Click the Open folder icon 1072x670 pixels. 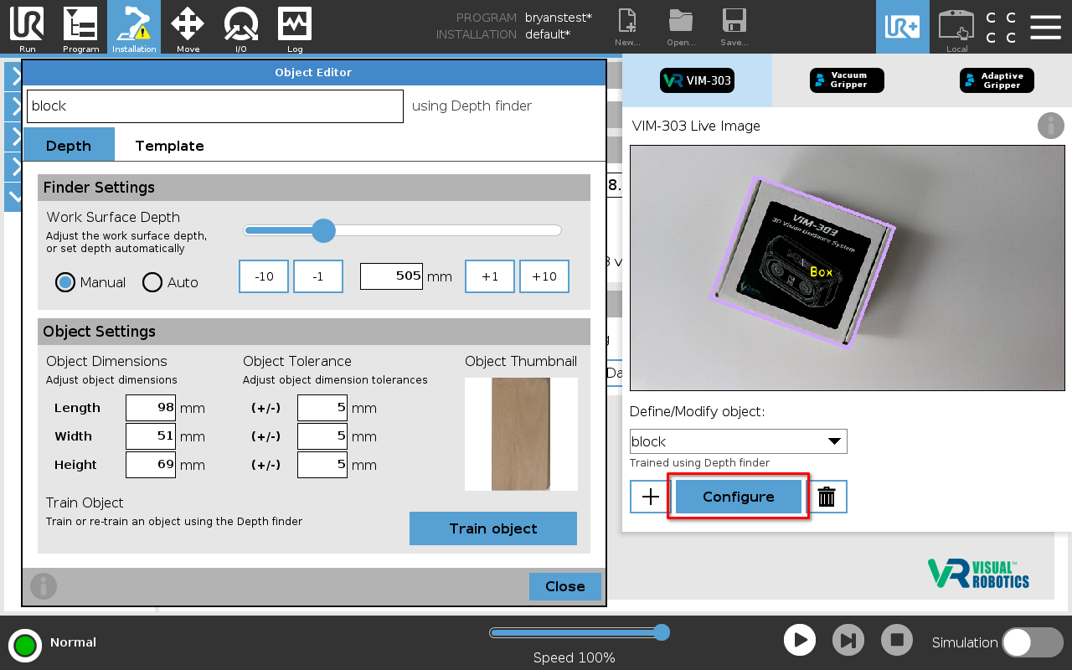pos(681,28)
